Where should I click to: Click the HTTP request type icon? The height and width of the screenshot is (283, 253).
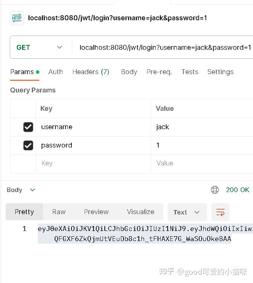point(17,18)
